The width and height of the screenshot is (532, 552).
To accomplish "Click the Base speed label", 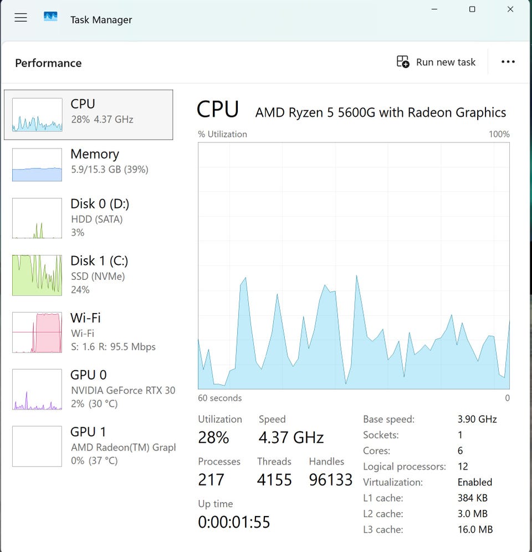I will [388, 420].
